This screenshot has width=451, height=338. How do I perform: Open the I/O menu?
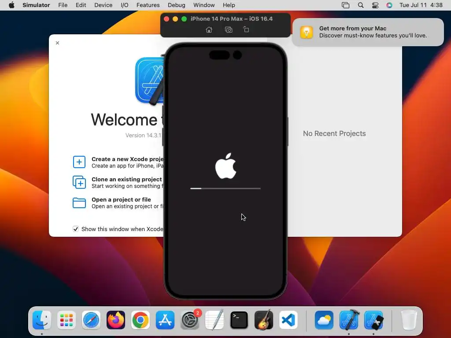click(x=125, y=5)
